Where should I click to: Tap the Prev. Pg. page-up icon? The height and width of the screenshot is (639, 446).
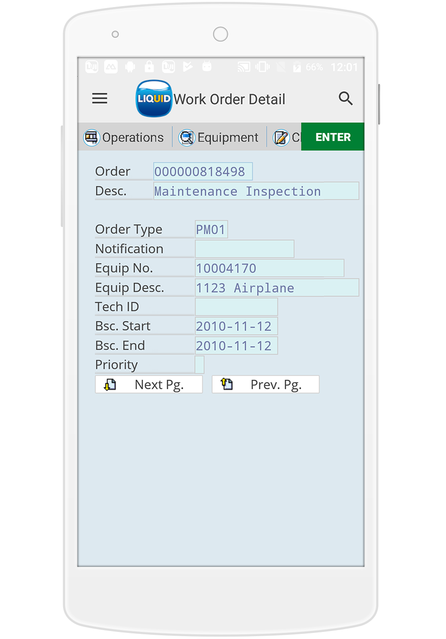point(227,384)
